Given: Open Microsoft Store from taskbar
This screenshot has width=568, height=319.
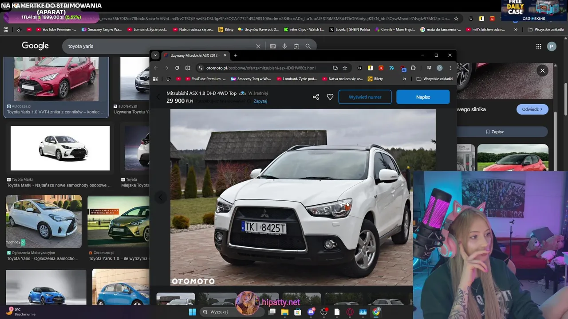Looking at the screenshot, I should pos(298,312).
